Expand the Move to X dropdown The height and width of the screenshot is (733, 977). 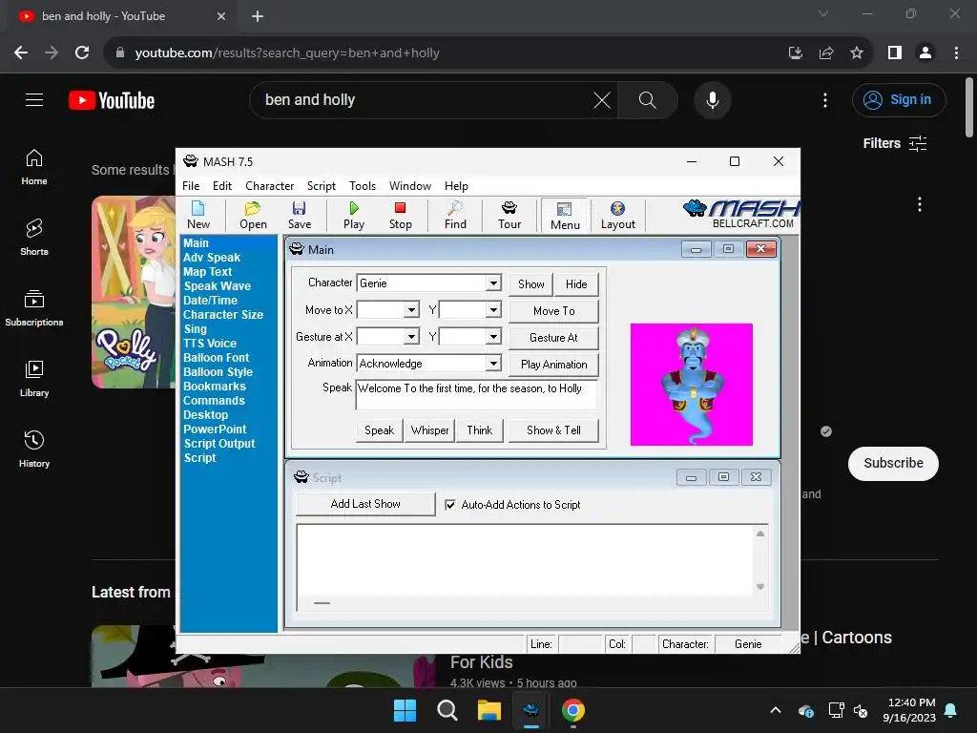click(x=411, y=310)
